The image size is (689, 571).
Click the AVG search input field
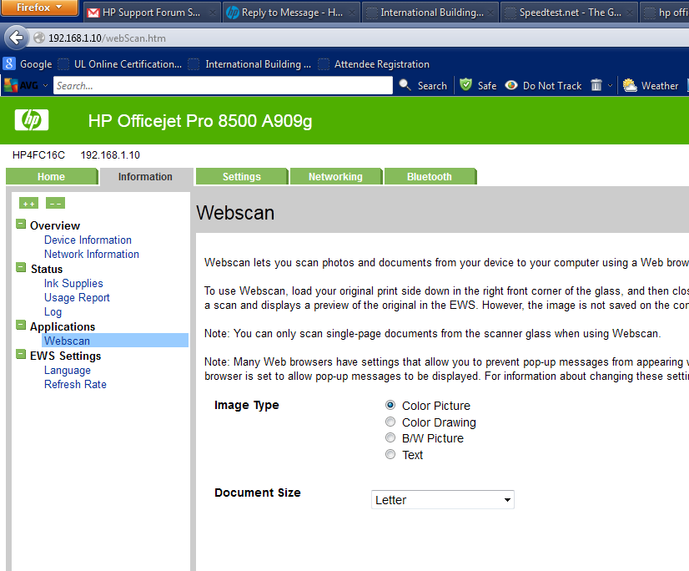tap(223, 85)
